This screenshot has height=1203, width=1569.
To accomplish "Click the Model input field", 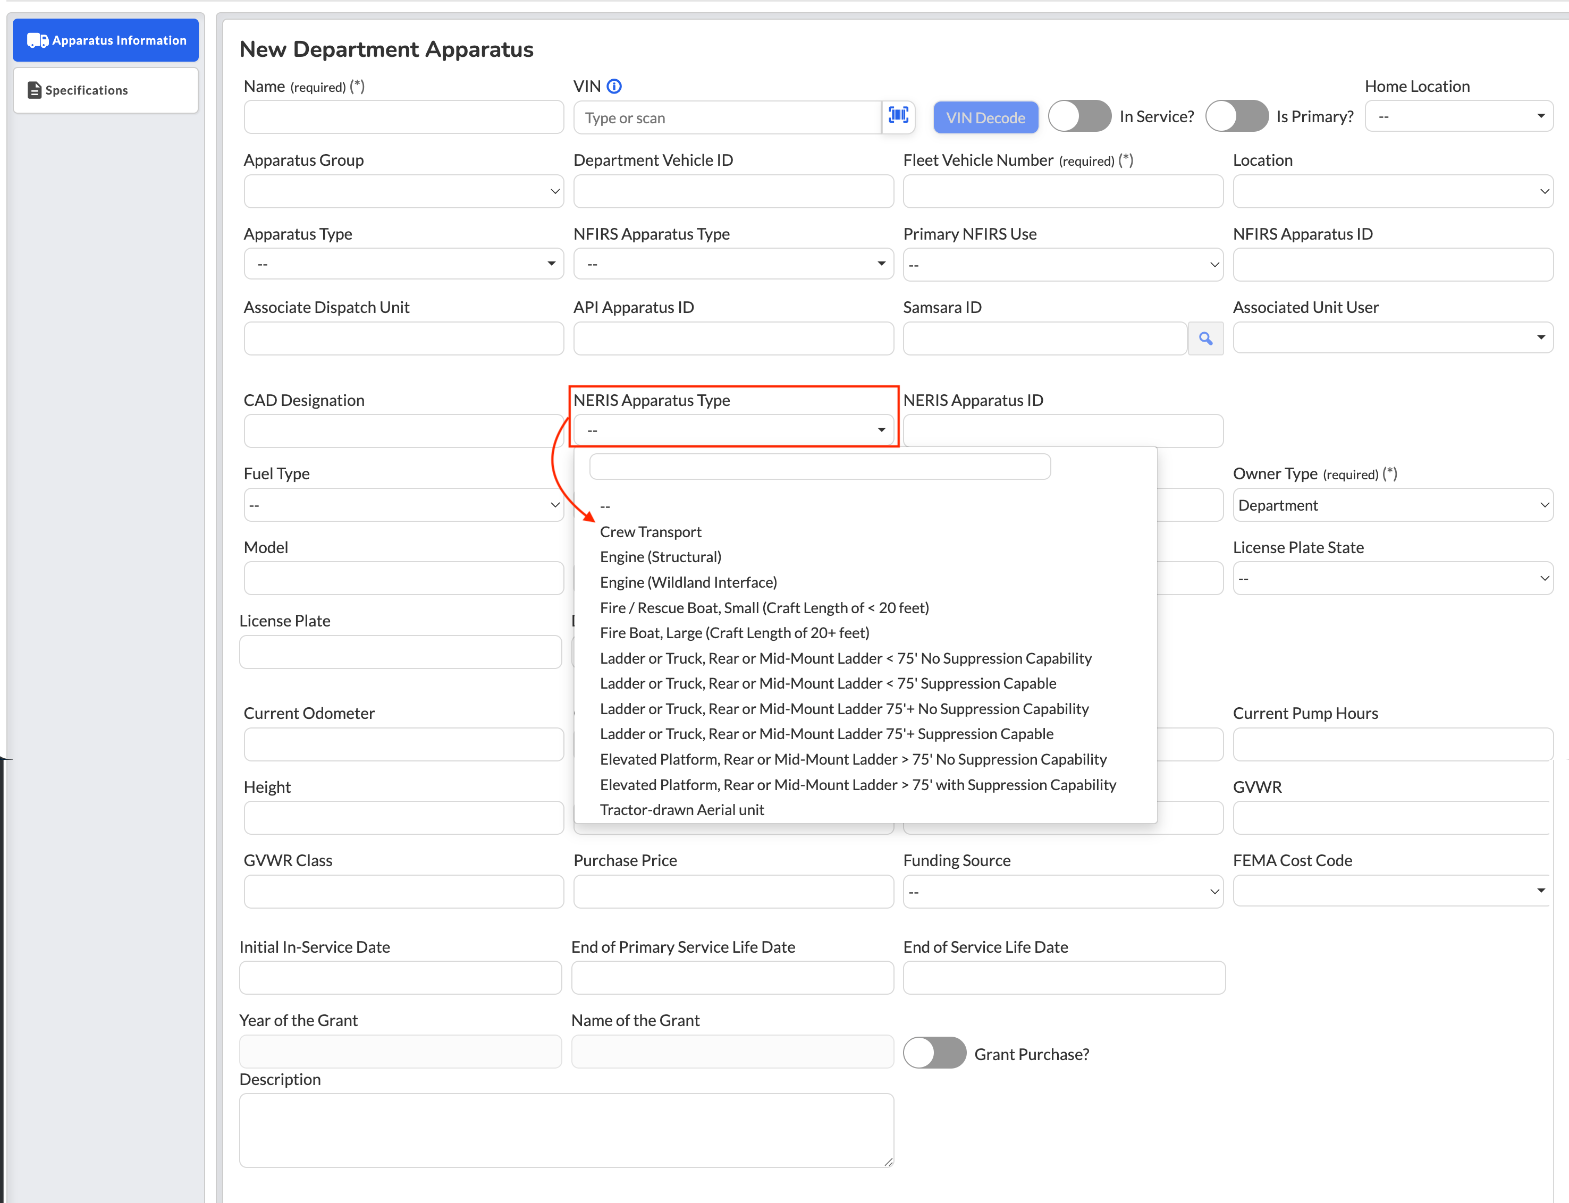I will click(403, 578).
